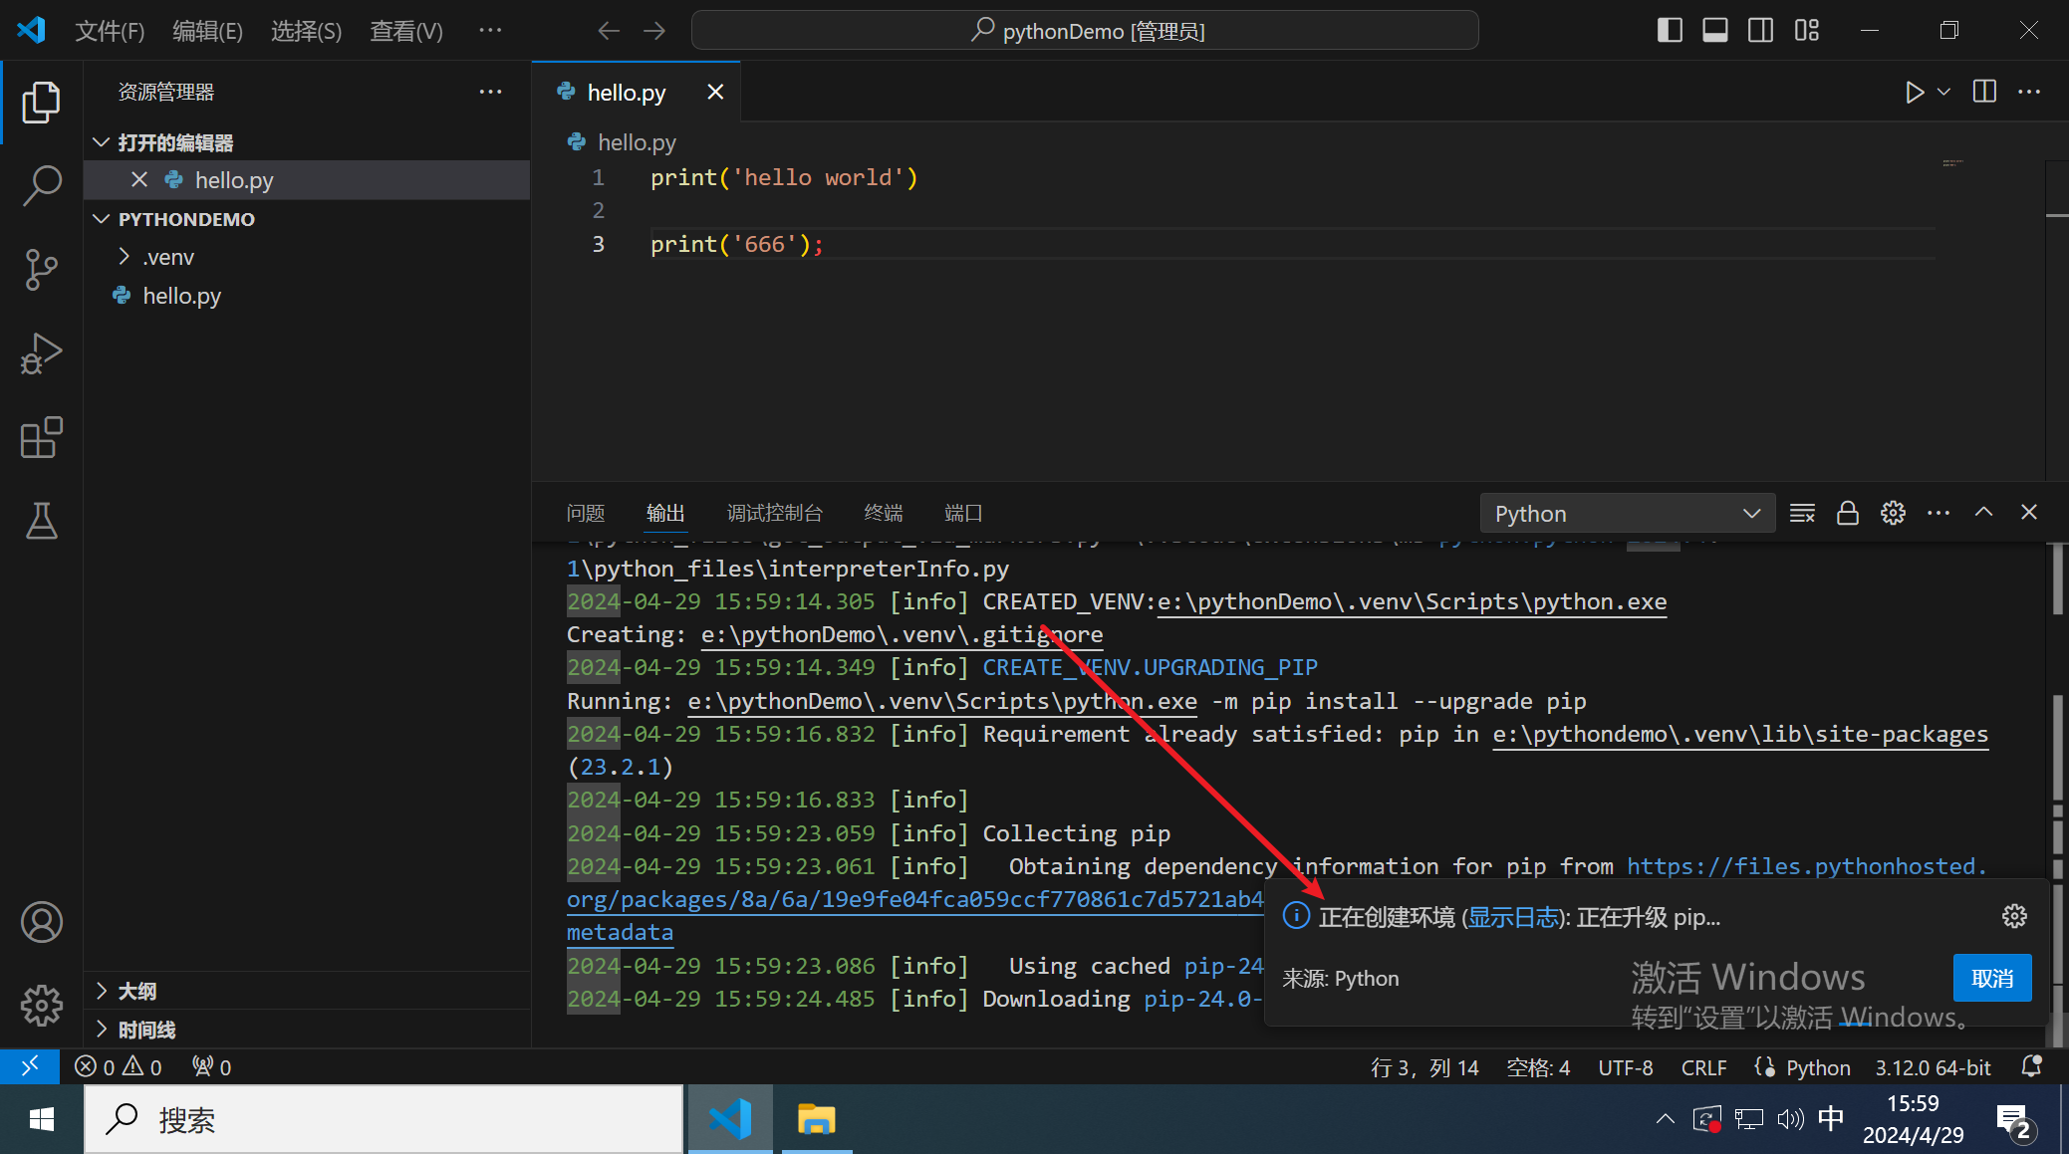Open the Python output channel dropdown
Viewport: 2069px width, 1154px height.
(x=1627, y=514)
